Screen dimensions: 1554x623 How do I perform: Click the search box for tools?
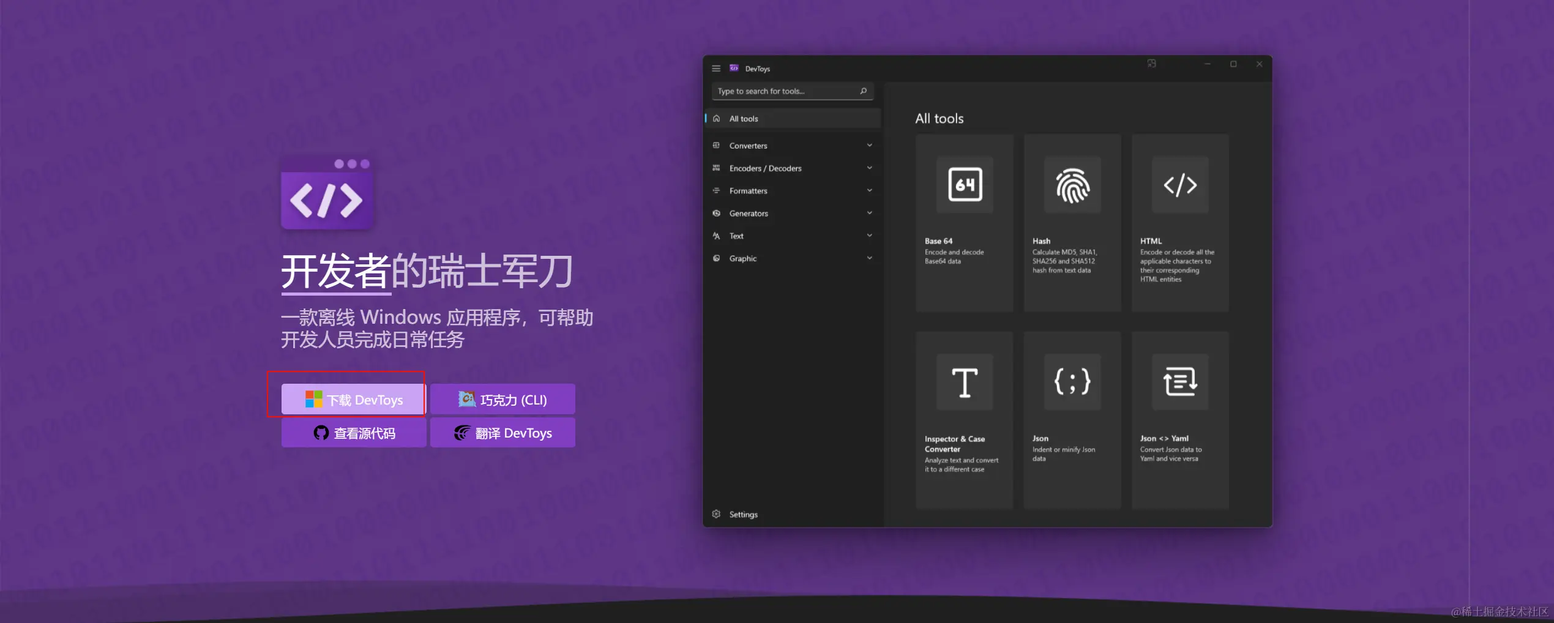click(x=793, y=91)
